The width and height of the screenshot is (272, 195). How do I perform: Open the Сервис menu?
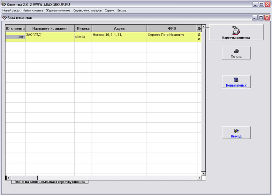109,10
